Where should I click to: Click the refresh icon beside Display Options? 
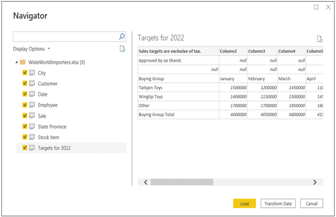click(x=122, y=49)
